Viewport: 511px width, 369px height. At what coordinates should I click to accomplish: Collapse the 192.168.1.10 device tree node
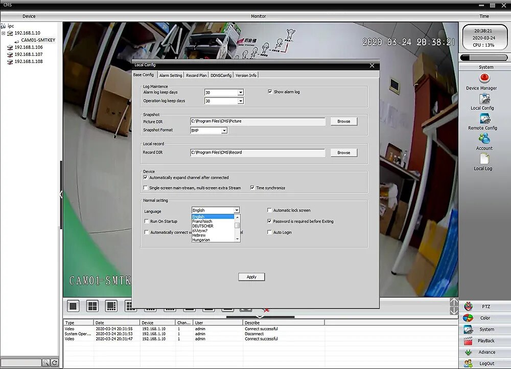[3, 33]
